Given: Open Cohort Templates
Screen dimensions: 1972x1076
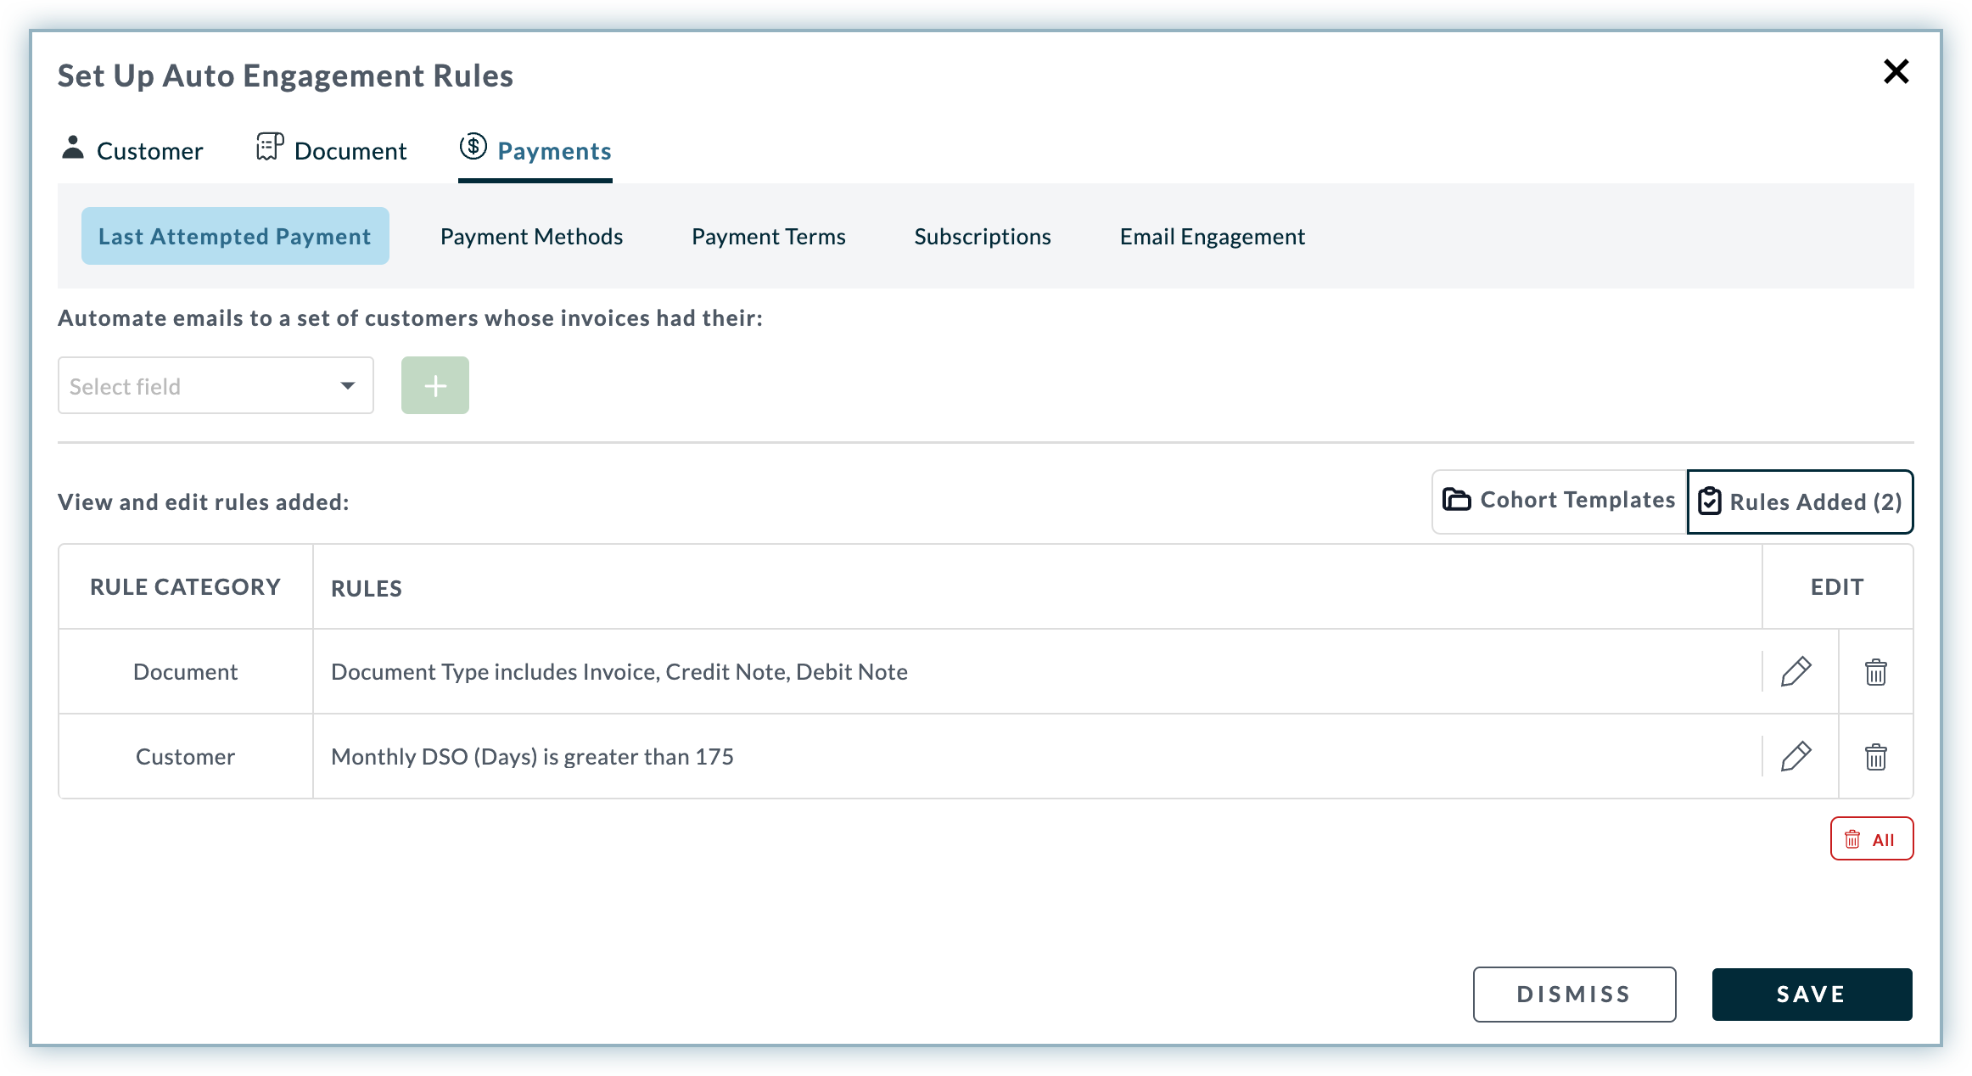Looking at the screenshot, I should (x=1560, y=501).
